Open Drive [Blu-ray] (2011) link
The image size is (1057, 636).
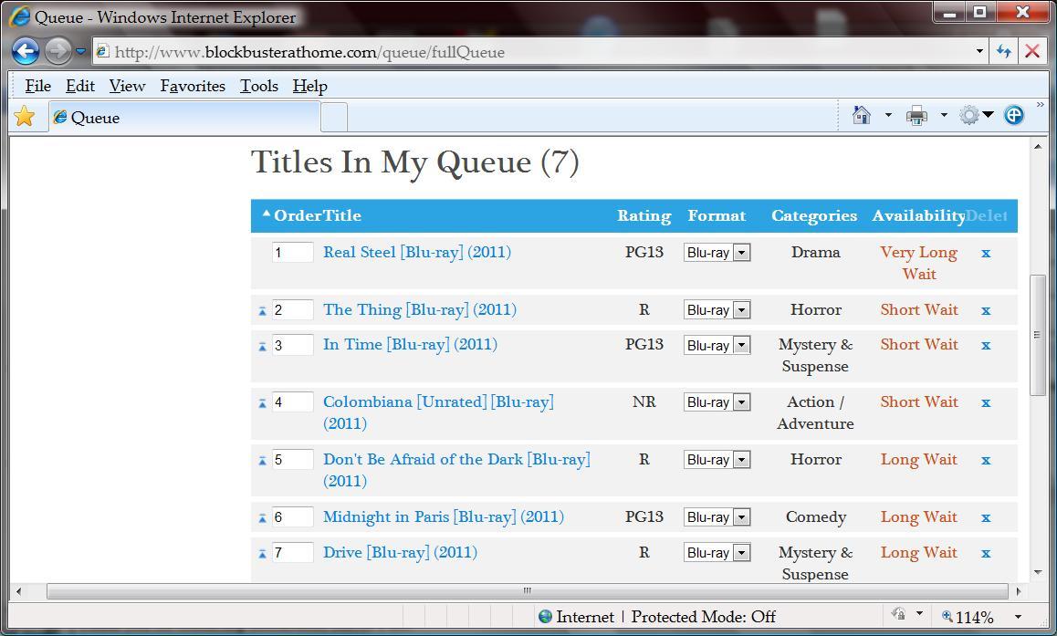pyautogui.click(x=401, y=552)
